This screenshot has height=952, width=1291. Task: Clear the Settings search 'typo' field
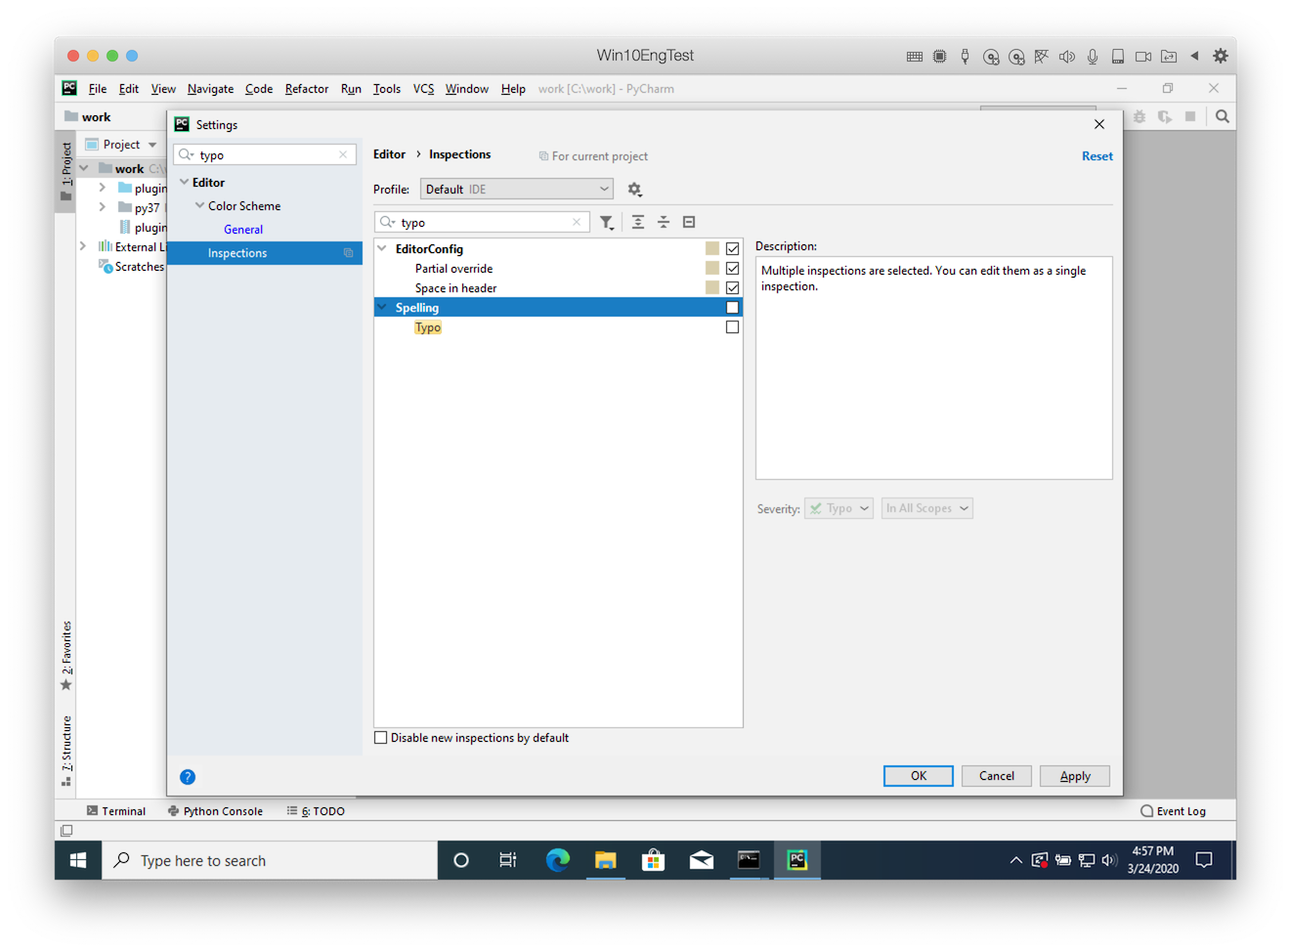(x=343, y=154)
